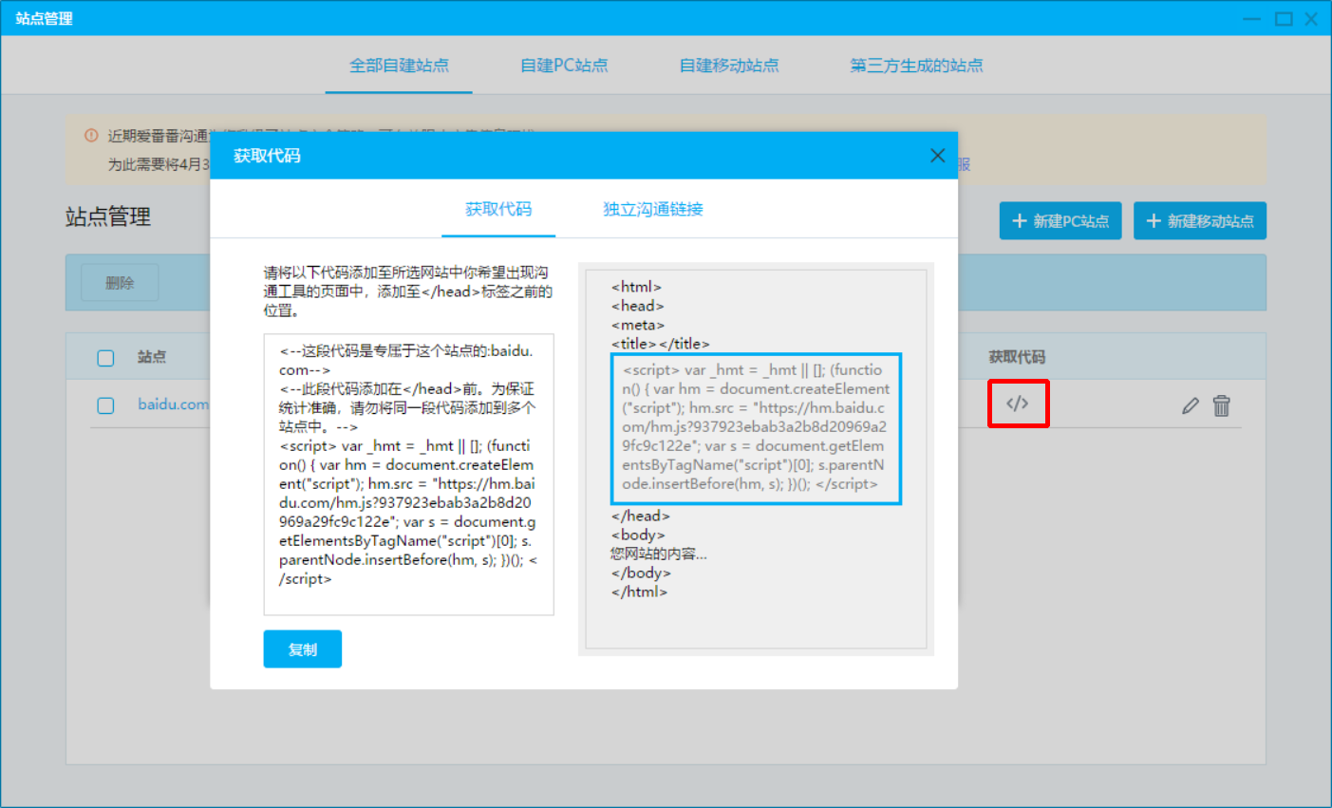Click the '您网站的内容...' line in the preview
The image size is (1332, 808).
(x=659, y=554)
